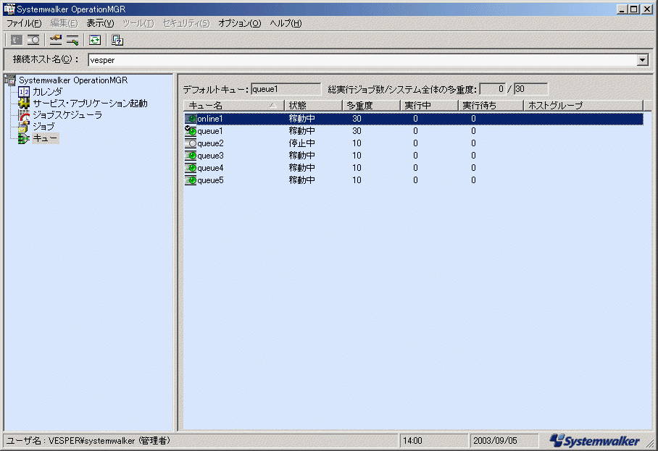This screenshot has width=658, height=451.
Task: Click the calendar icon beside カレンダ
Action: click(24, 92)
